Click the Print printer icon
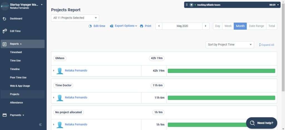This screenshot has width=285, height=130. coord(142,26)
